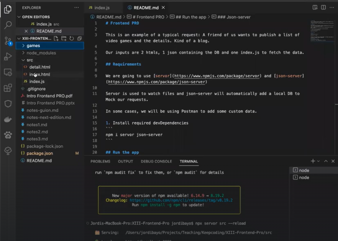This screenshot has width=338, height=241.
Task: Open markdown preview to the side
Action: coord(315,8)
